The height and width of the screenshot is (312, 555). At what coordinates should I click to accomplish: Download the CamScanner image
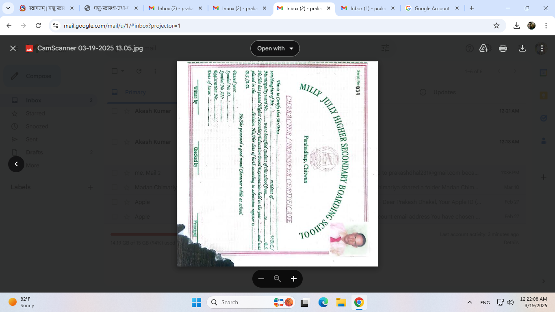tap(522, 48)
